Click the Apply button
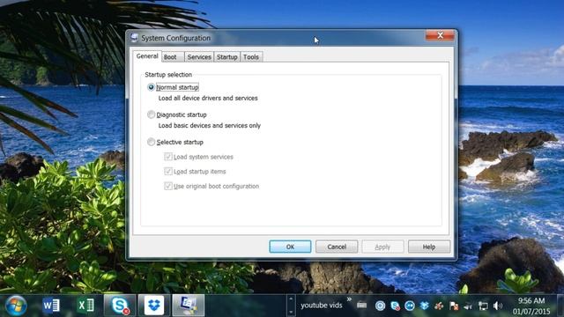This screenshot has width=564, height=317. click(382, 247)
